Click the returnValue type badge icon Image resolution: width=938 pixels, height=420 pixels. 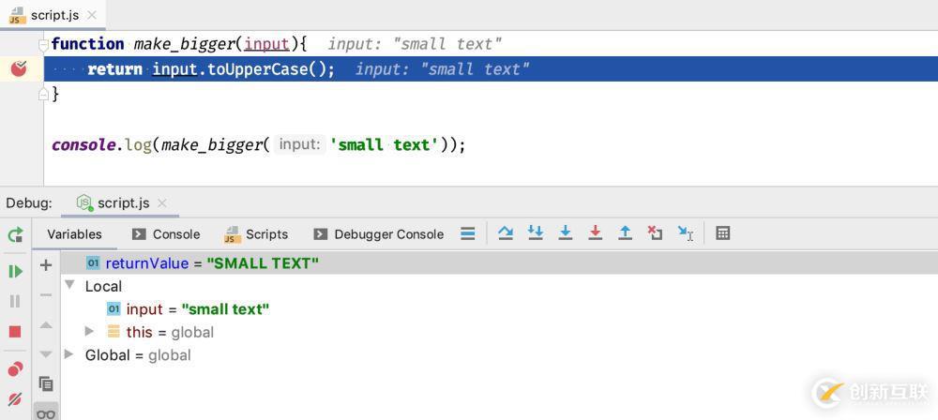(93, 262)
